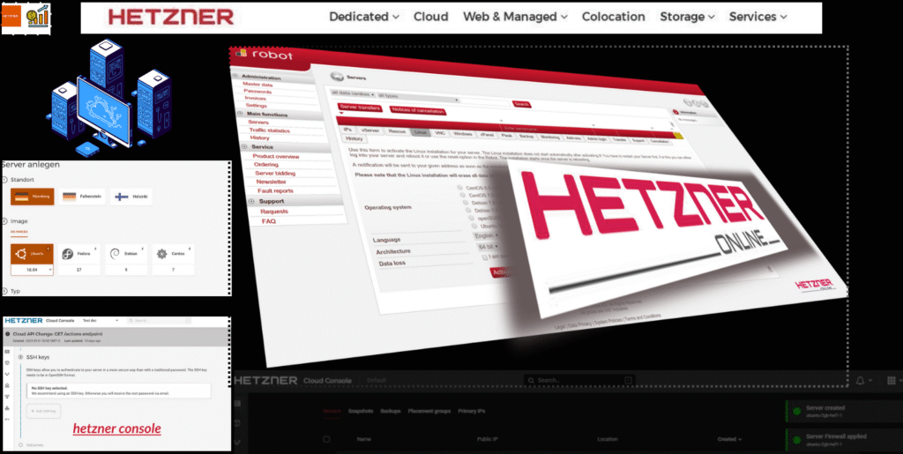
Task: Click the Robot logo in the red header
Action: (x=264, y=56)
